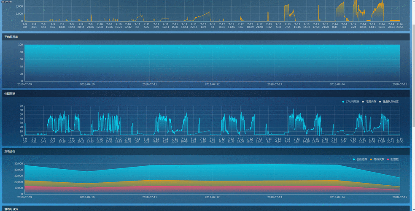Click the 性能指标 panel title
This screenshot has width=415, height=211.
pos(10,94)
